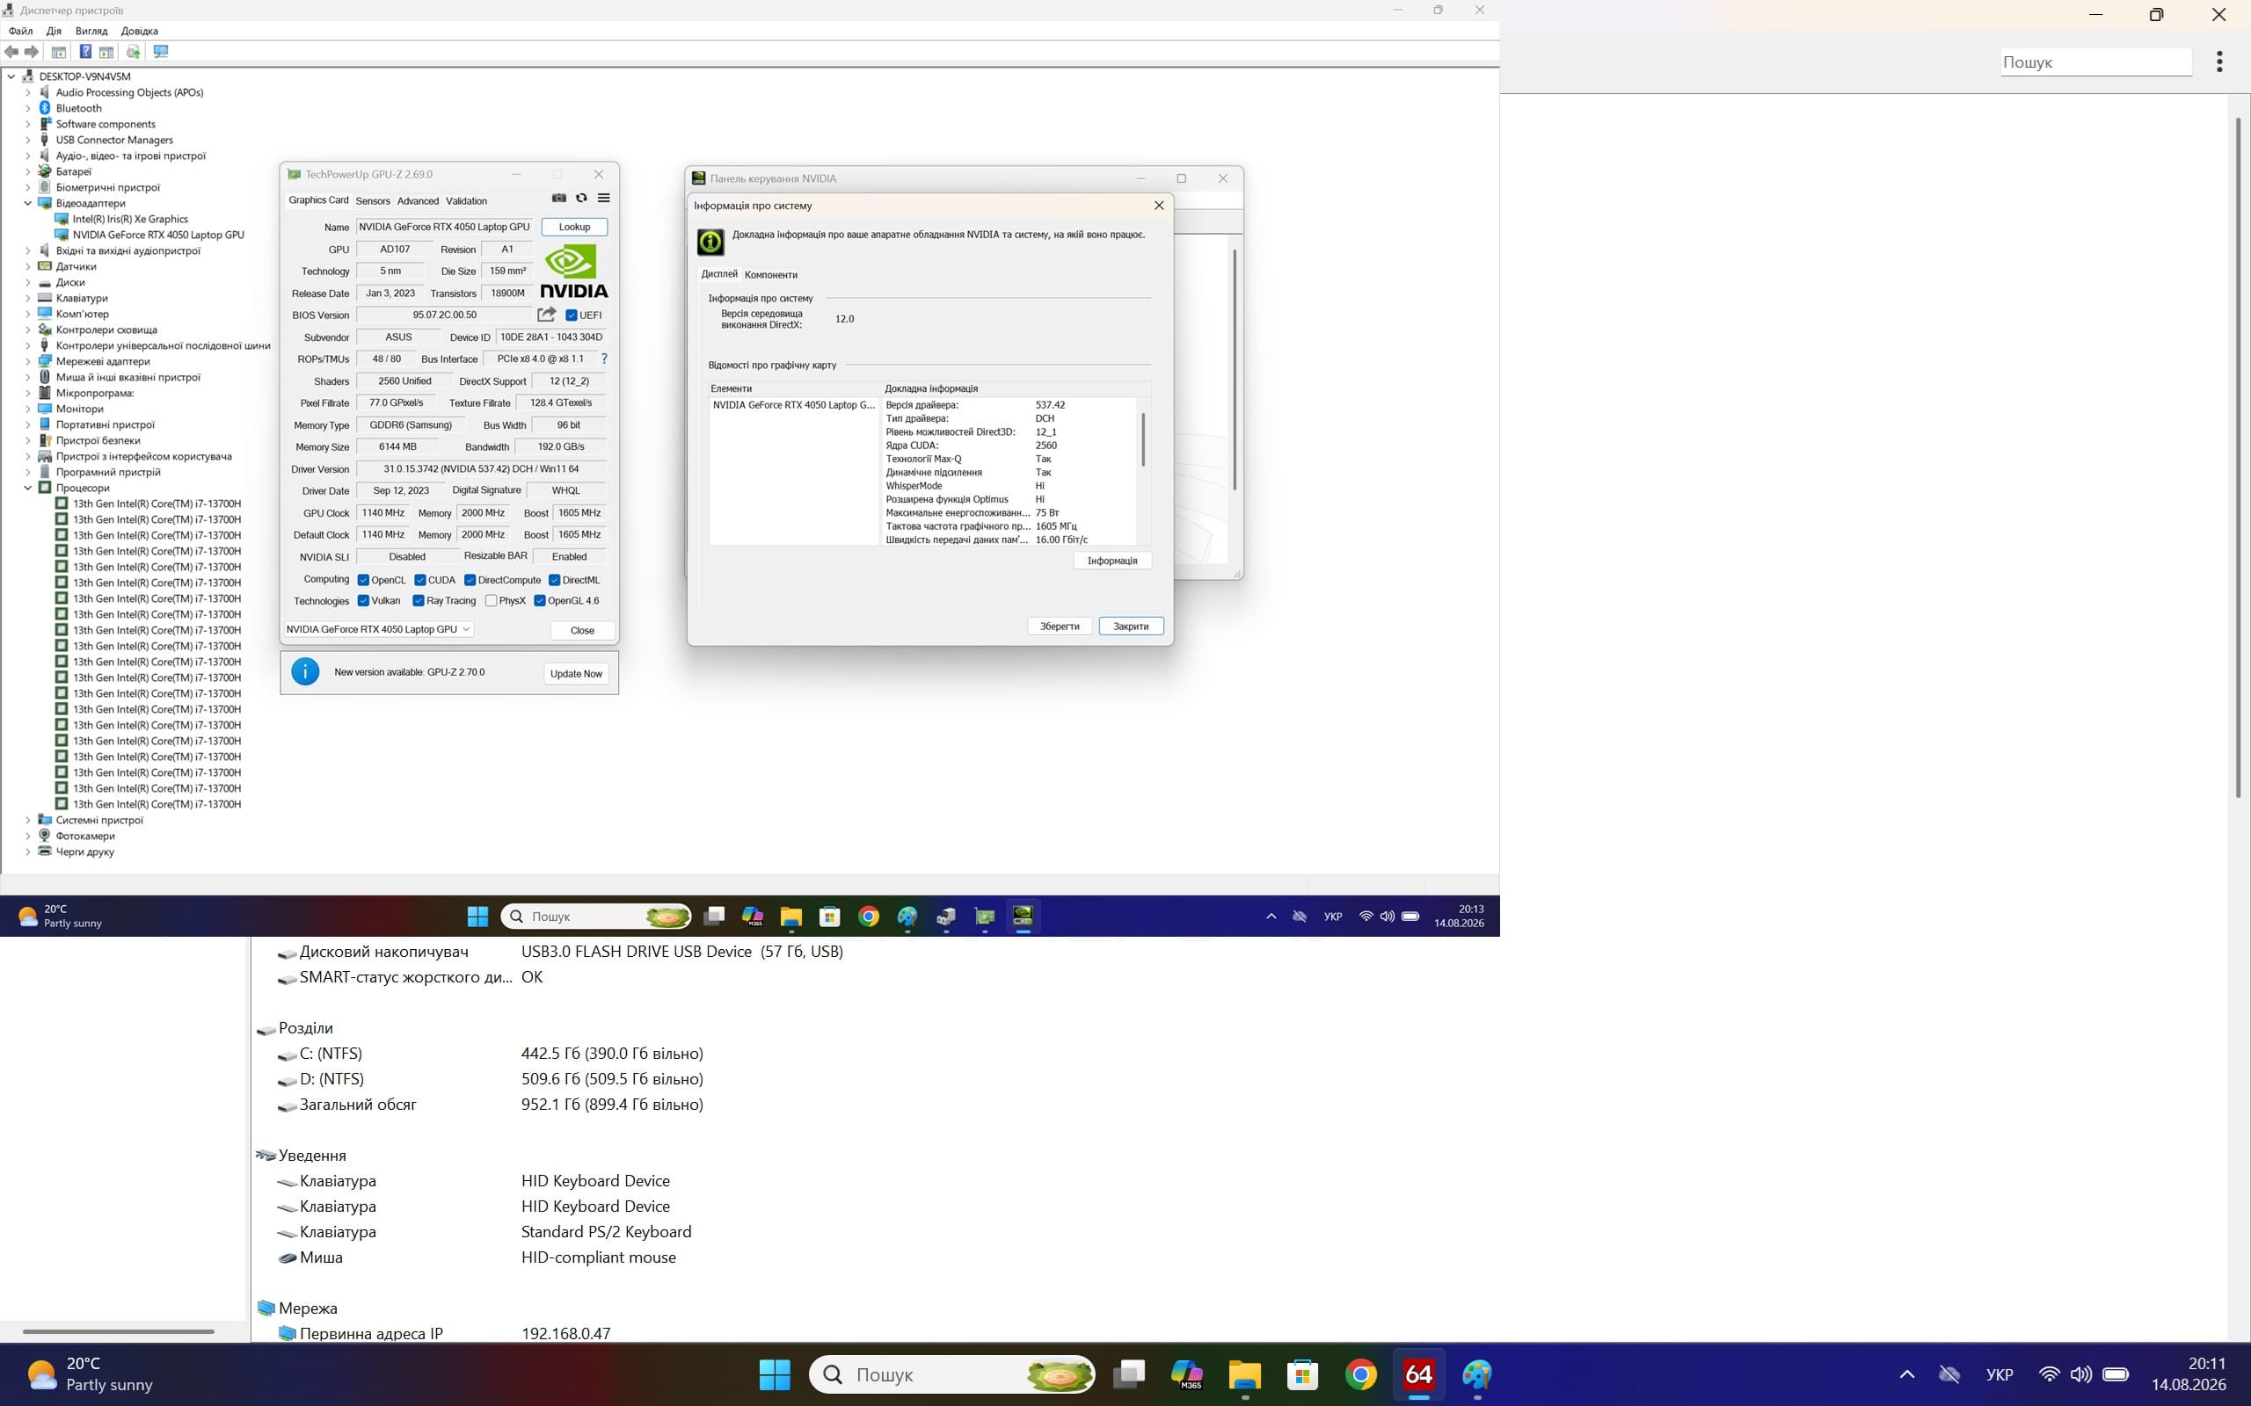Click the GPU-Z graphics card taskbar icon

984,917
